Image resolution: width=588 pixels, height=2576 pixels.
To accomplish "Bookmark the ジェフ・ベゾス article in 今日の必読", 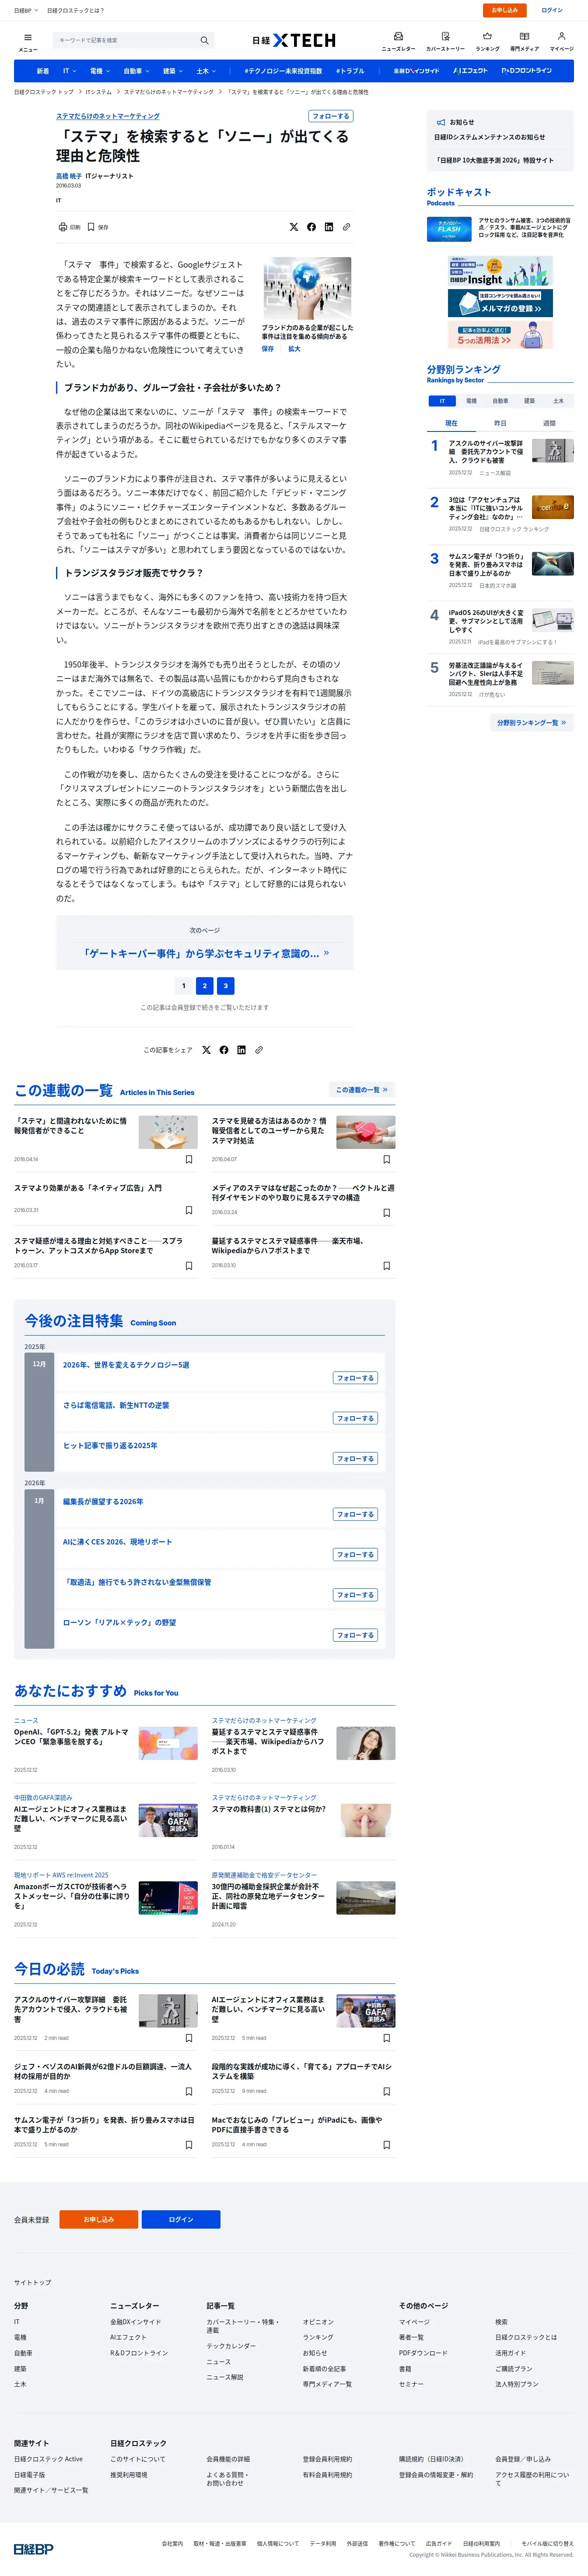I will pos(189,2091).
